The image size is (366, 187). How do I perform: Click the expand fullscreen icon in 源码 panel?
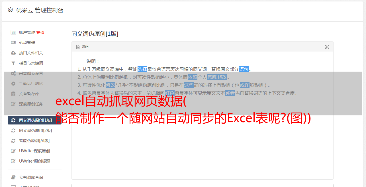[327, 47]
